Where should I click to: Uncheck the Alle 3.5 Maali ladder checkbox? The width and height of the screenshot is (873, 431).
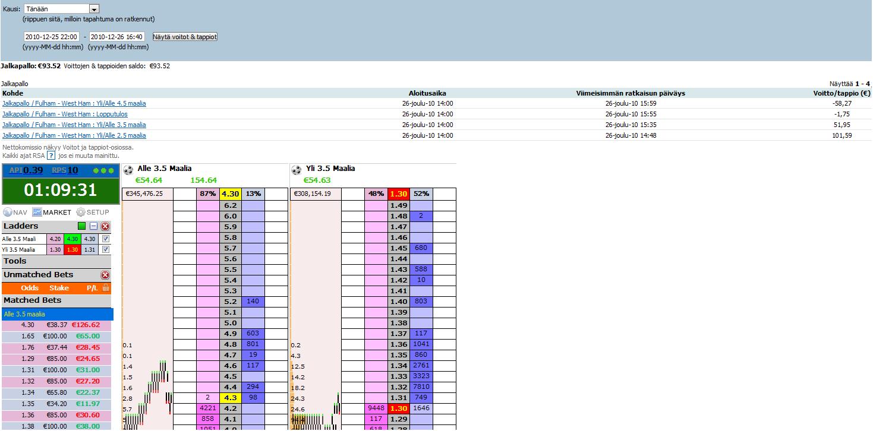click(106, 239)
